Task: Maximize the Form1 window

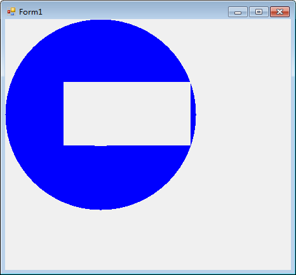Action: click(x=259, y=12)
